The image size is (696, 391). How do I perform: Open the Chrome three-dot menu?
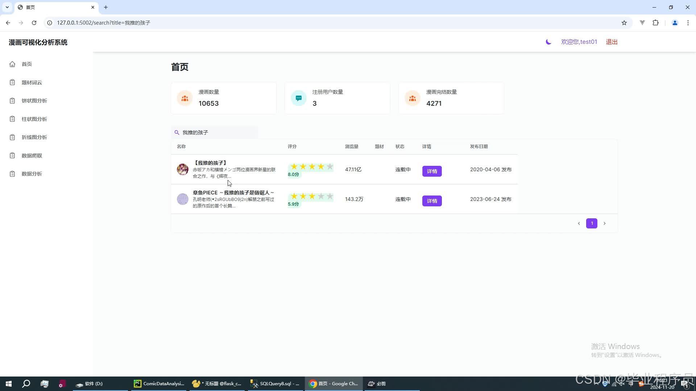tap(688, 23)
